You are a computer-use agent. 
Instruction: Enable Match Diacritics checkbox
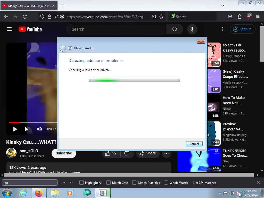[134, 183]
